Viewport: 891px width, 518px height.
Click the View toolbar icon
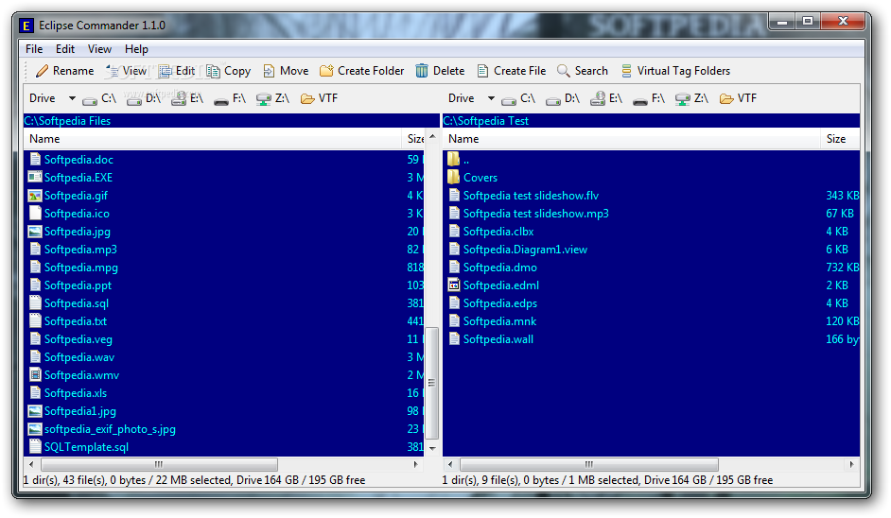[x=113, y=71]
